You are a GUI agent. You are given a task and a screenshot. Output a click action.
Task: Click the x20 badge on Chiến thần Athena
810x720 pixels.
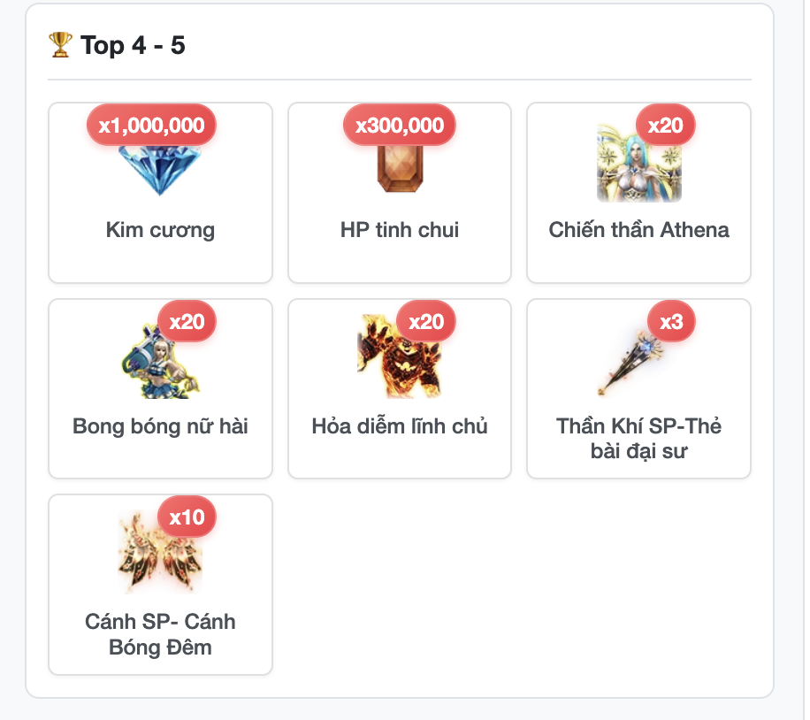click(x=665, y=125)
